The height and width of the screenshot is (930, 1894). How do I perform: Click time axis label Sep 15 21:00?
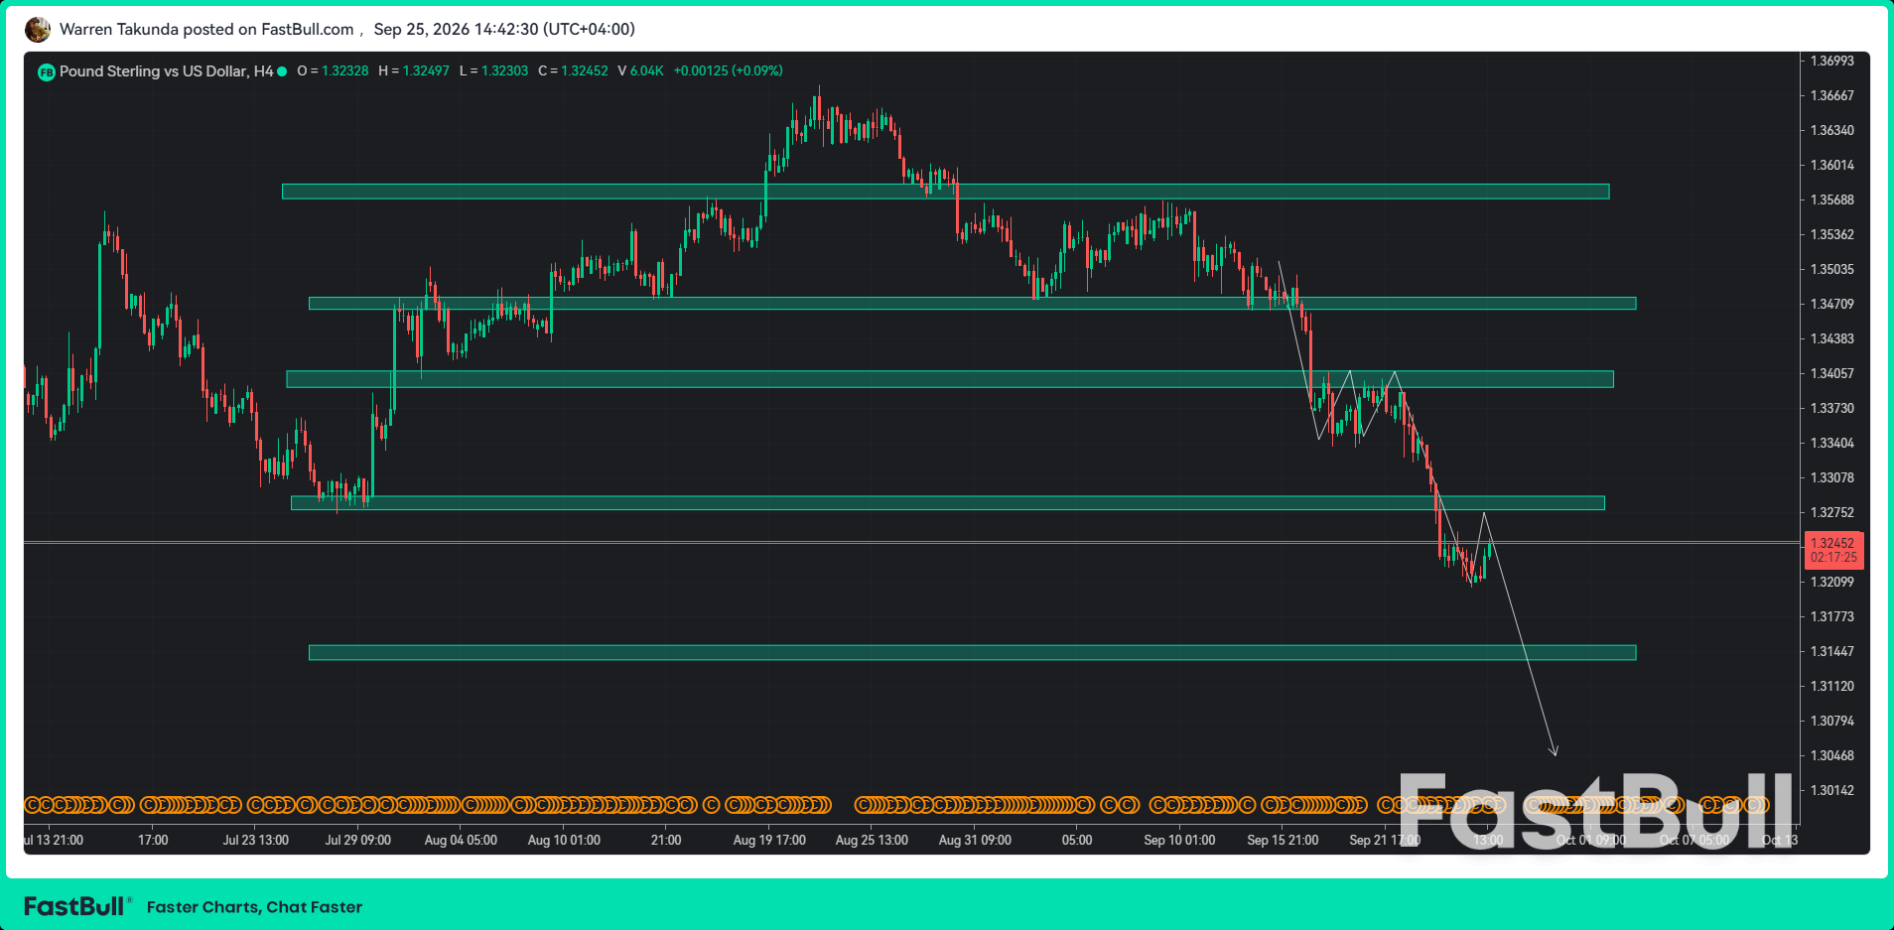coord(1283,840)
